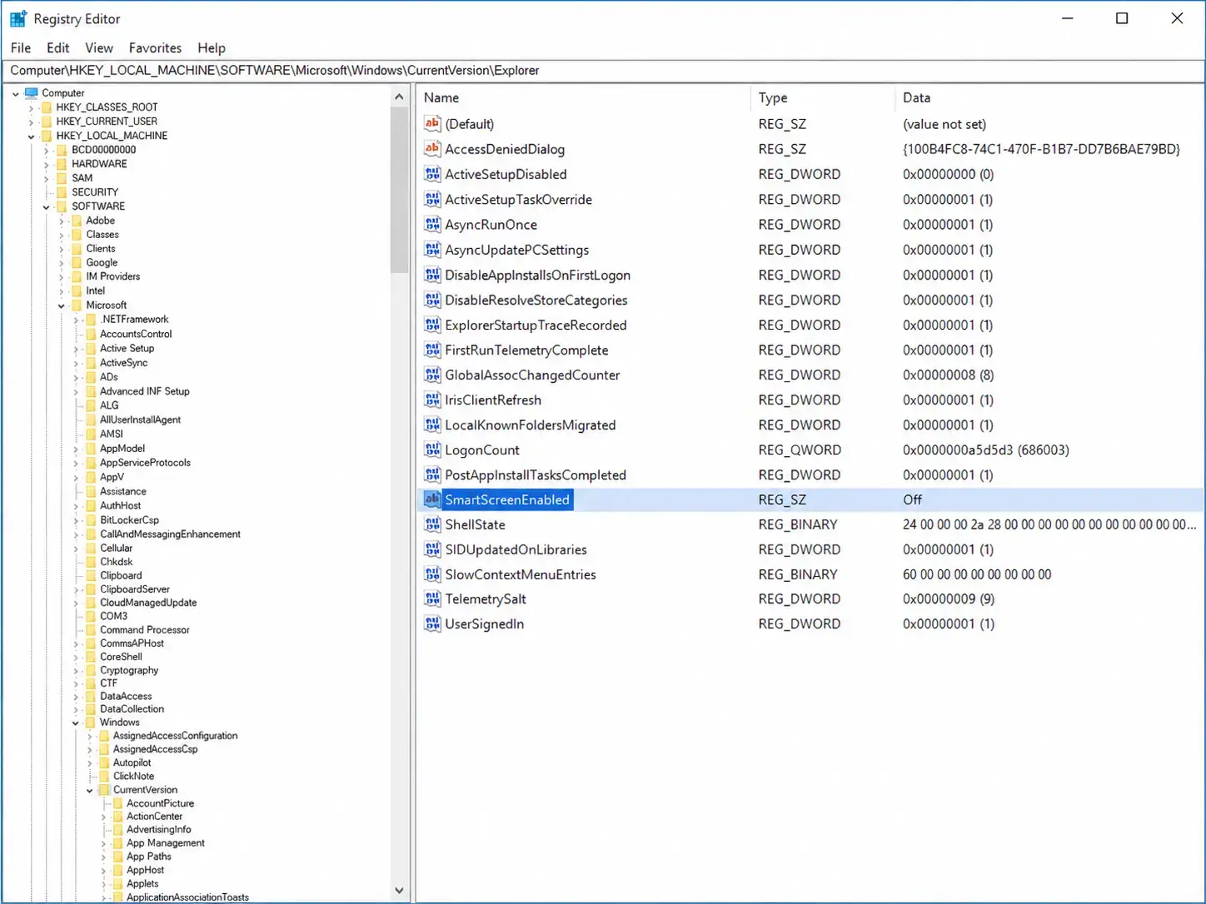Click the LocalKnownFoldersMigrated value icon
This screenshot has height=904, width=1206.
pos(432,425)
